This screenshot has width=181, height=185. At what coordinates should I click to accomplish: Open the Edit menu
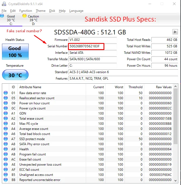pos(13,11)
